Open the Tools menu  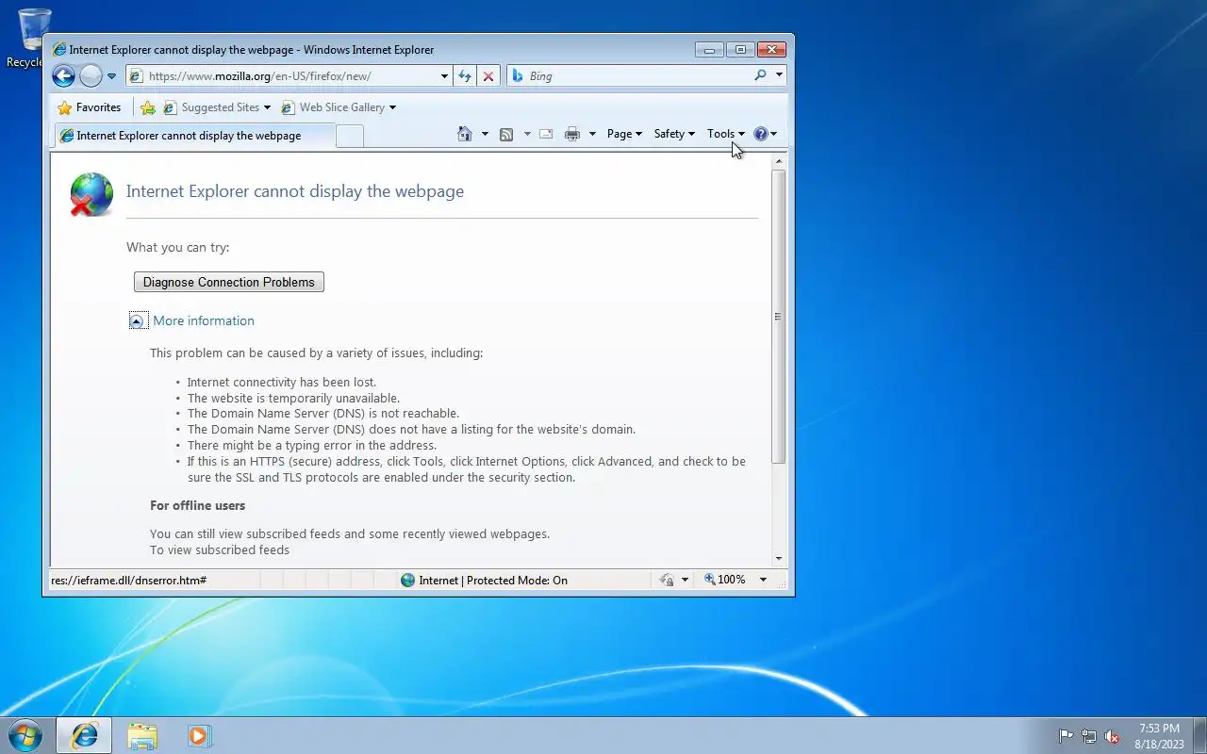click(726, 134)
